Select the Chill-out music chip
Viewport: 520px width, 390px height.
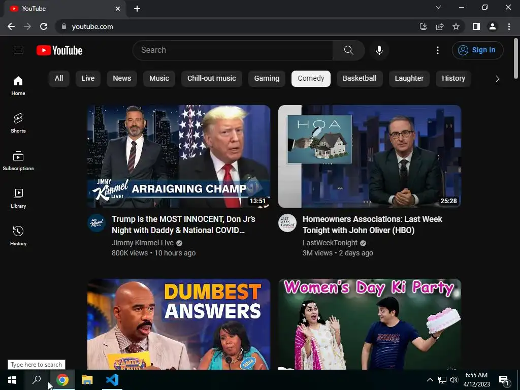click(212, 79)
